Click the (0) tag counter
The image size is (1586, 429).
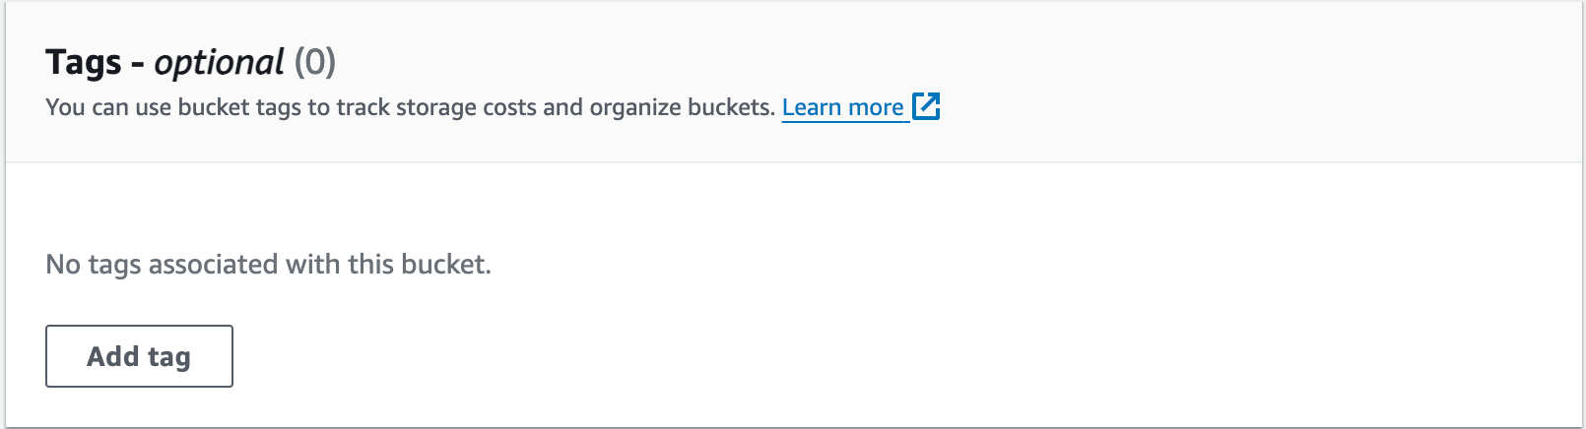pyautogui.click(x=315, y=62)
